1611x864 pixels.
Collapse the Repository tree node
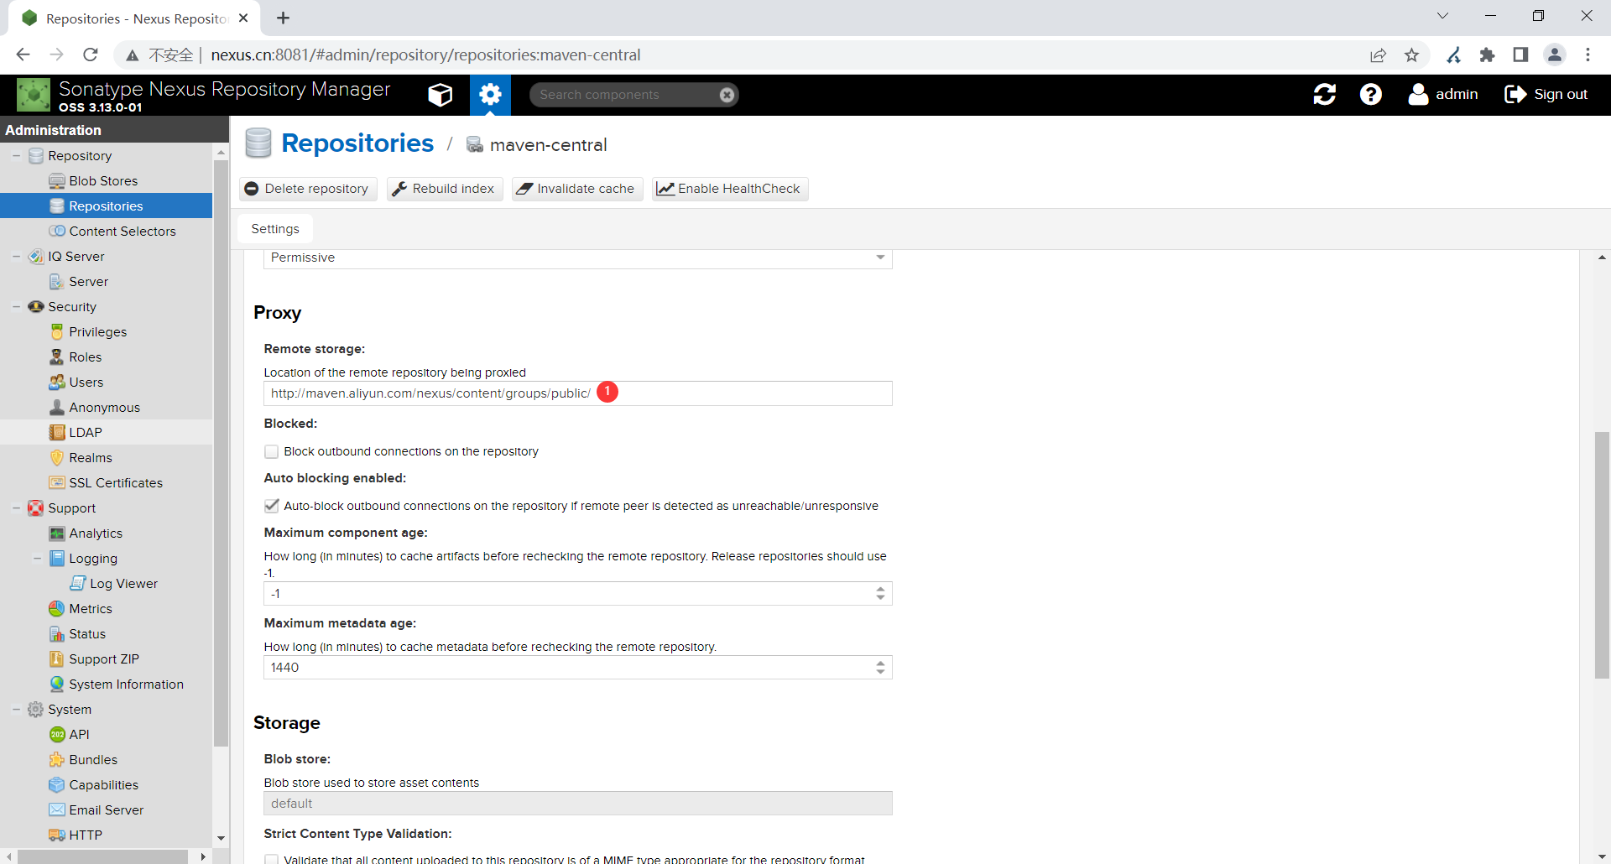16,156
